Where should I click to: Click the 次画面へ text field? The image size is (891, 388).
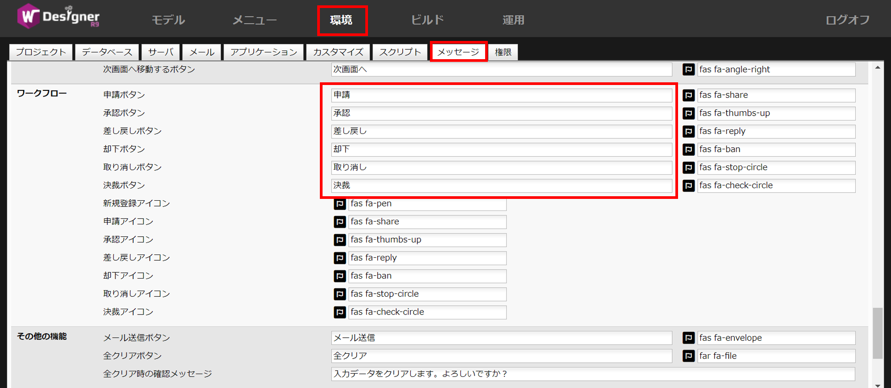pyautogui.click(x=502, y=69)
